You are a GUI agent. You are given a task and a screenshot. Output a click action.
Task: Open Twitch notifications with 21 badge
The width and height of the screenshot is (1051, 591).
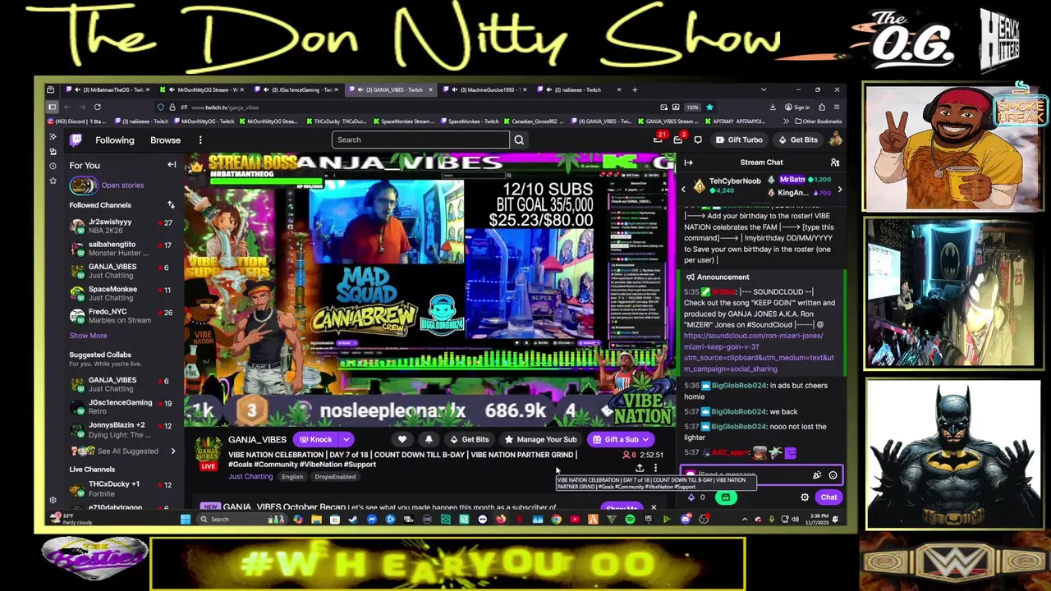click(659, 140)
